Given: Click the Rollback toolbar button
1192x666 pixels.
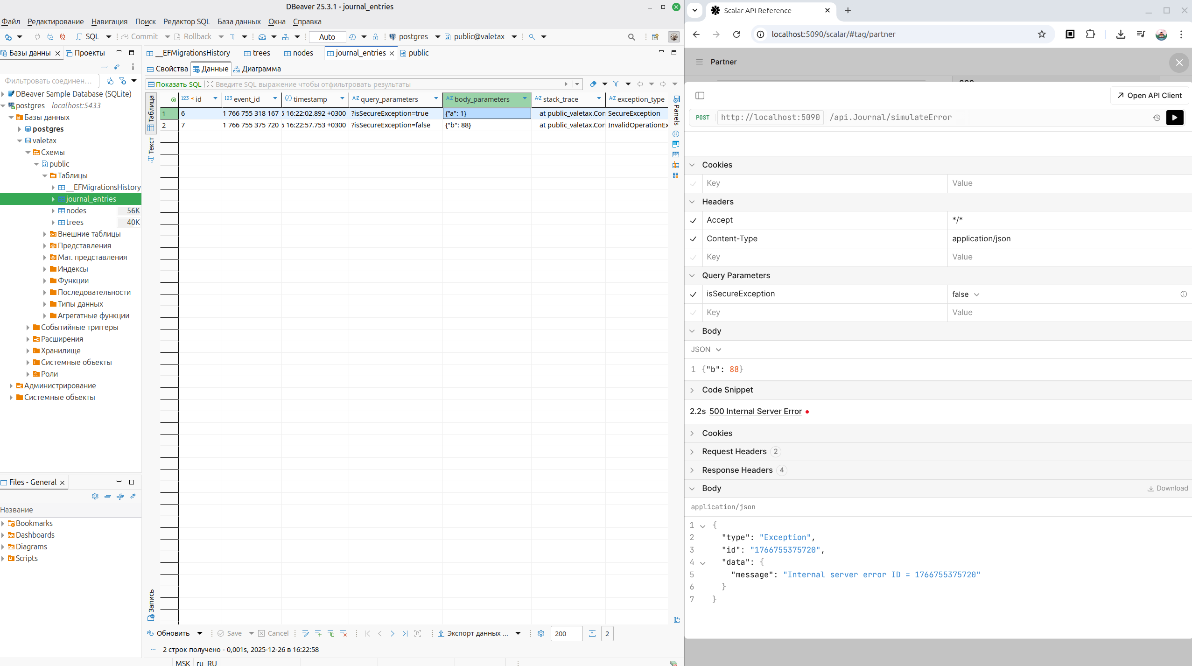Looking at the screenshot, I should tap(192, 37).
